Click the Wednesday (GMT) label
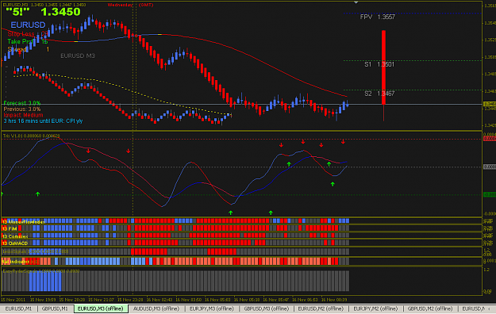496x314 pixels. (130, 5)
